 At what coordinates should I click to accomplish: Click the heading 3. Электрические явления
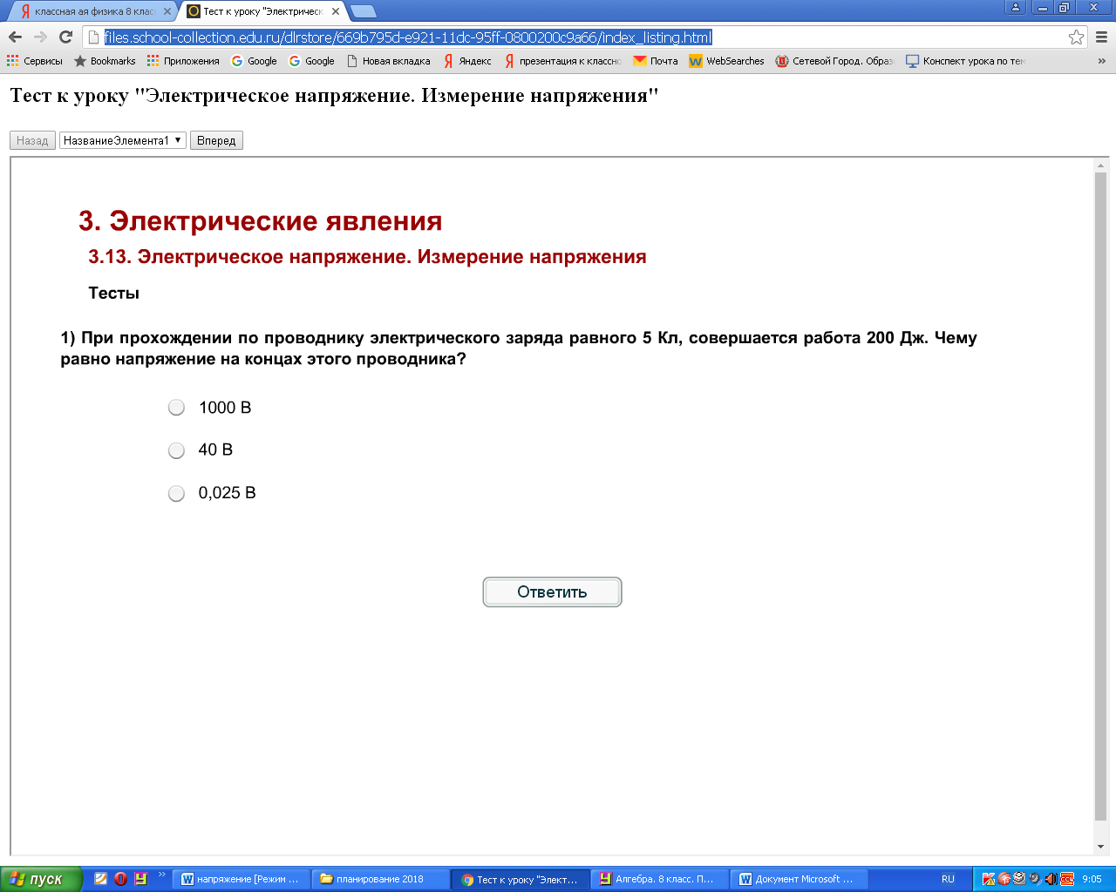[261, 220]
